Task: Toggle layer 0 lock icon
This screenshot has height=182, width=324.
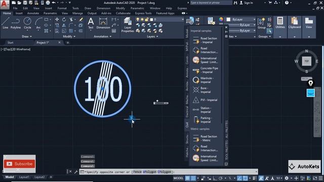Action: 147,19
